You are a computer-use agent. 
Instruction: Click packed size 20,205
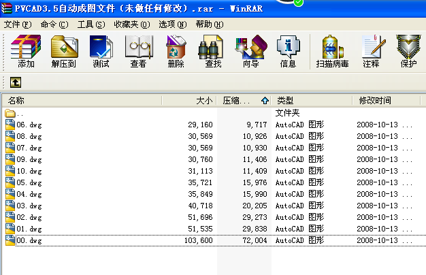[x=255, y=206]
